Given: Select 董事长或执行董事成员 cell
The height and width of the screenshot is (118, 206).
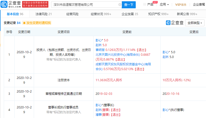Looking at the screenshot, I should pyautogui.click(x=63, y=109).
